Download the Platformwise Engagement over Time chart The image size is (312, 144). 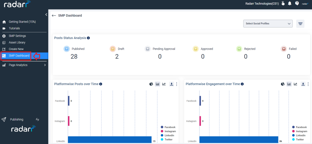click(303, 84)
